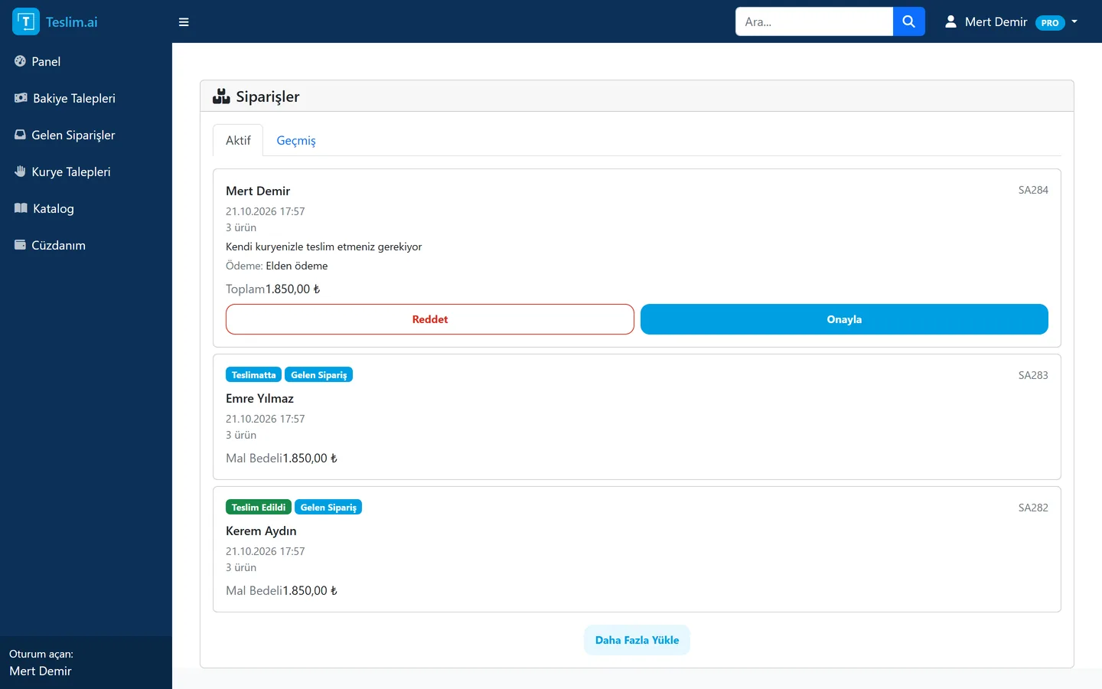The width and height of the screenshot is (1102, 689).
Task: Open Cüzdanım in the sidebar
Action: (86, 245)
